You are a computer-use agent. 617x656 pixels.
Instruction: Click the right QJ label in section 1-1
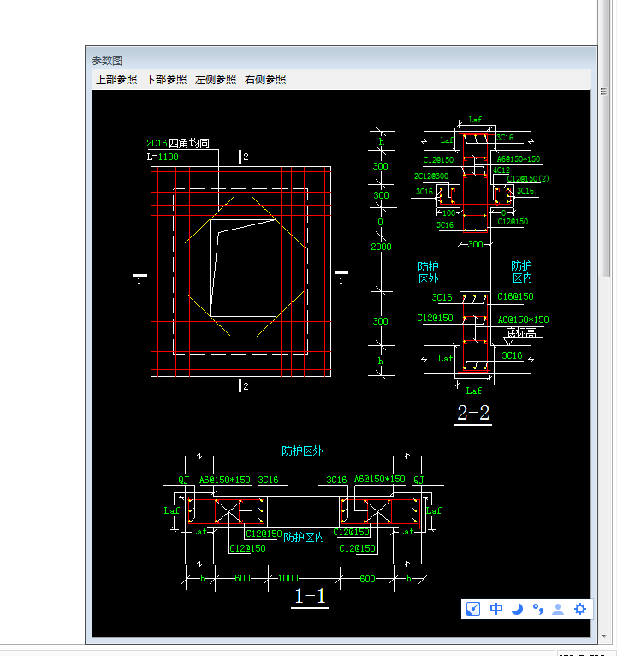(418, 480)
